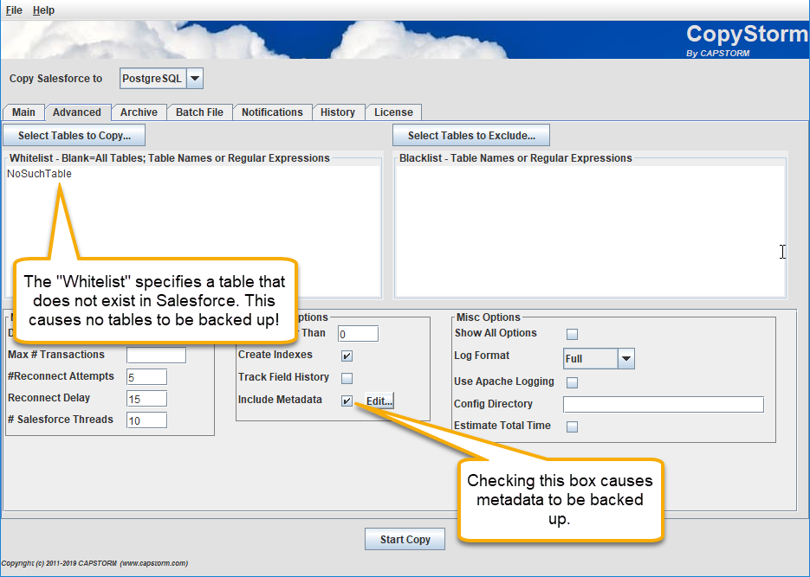Enable Track Field History checkbox
This screenshot has height=577, width=810.
click(347, 378)
